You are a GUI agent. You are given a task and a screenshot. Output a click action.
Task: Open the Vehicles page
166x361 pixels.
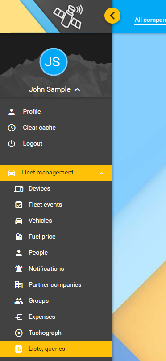click(56, 220)
